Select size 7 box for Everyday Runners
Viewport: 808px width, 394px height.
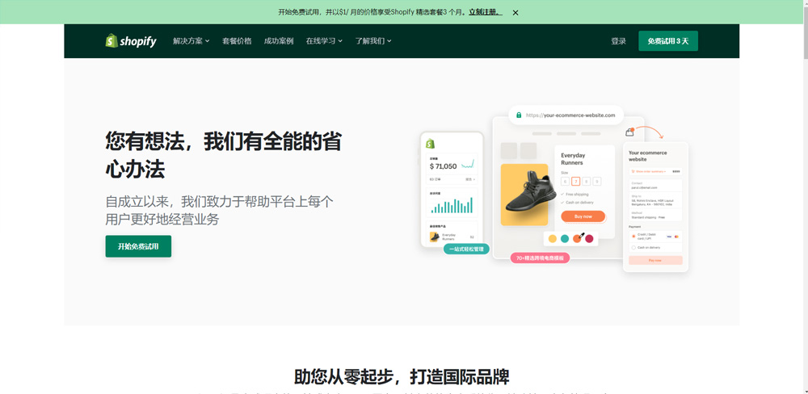pyautogui.click(x=575, y=182)
